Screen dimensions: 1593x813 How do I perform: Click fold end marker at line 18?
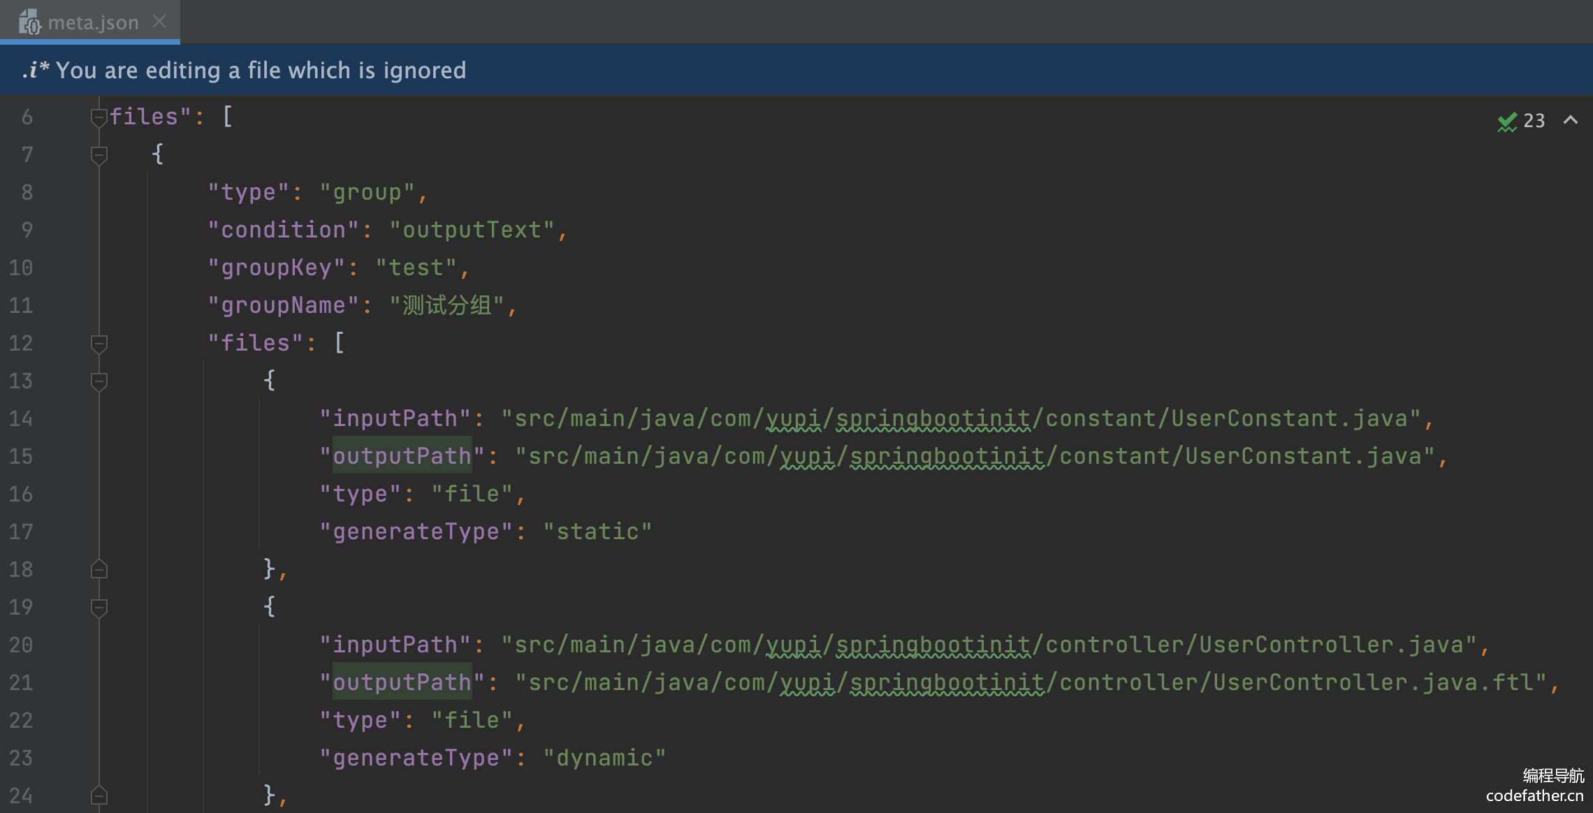pos(99,569)
